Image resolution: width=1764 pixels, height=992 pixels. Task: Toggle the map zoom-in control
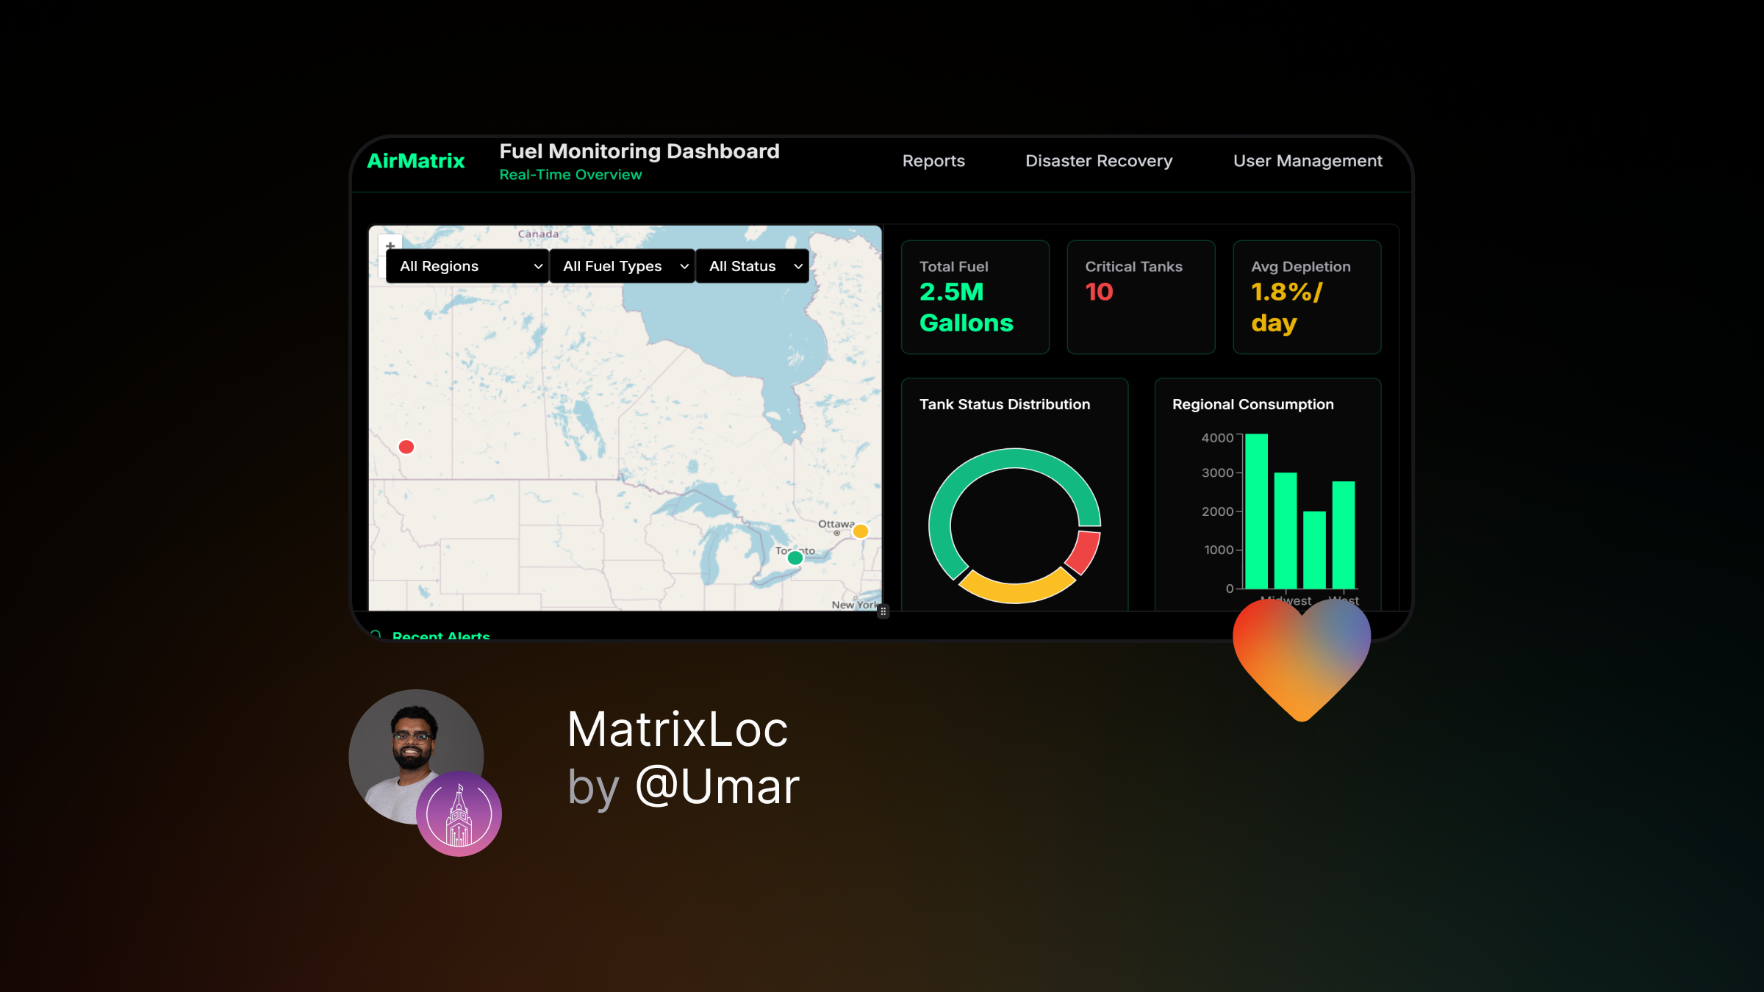pyautogui.click(x=389, y=243)
